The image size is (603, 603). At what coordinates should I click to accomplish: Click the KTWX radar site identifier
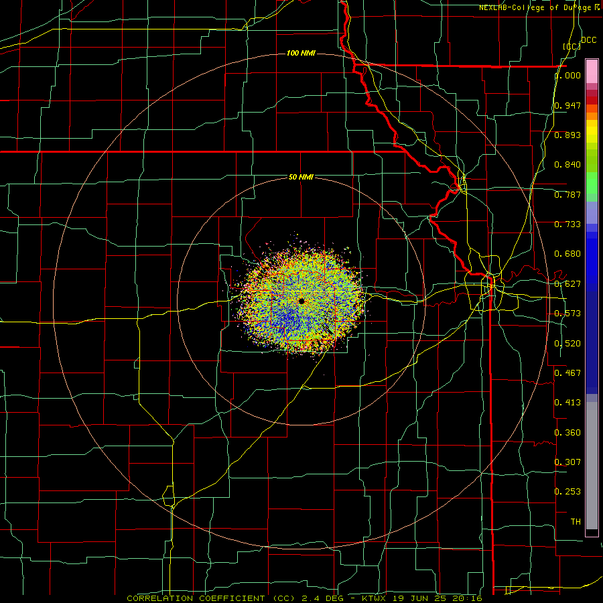point(374,598)
